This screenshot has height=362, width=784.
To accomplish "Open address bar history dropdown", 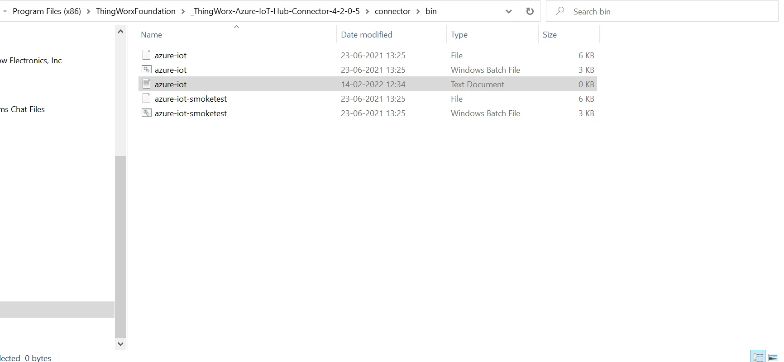I will tap(509, 11).
